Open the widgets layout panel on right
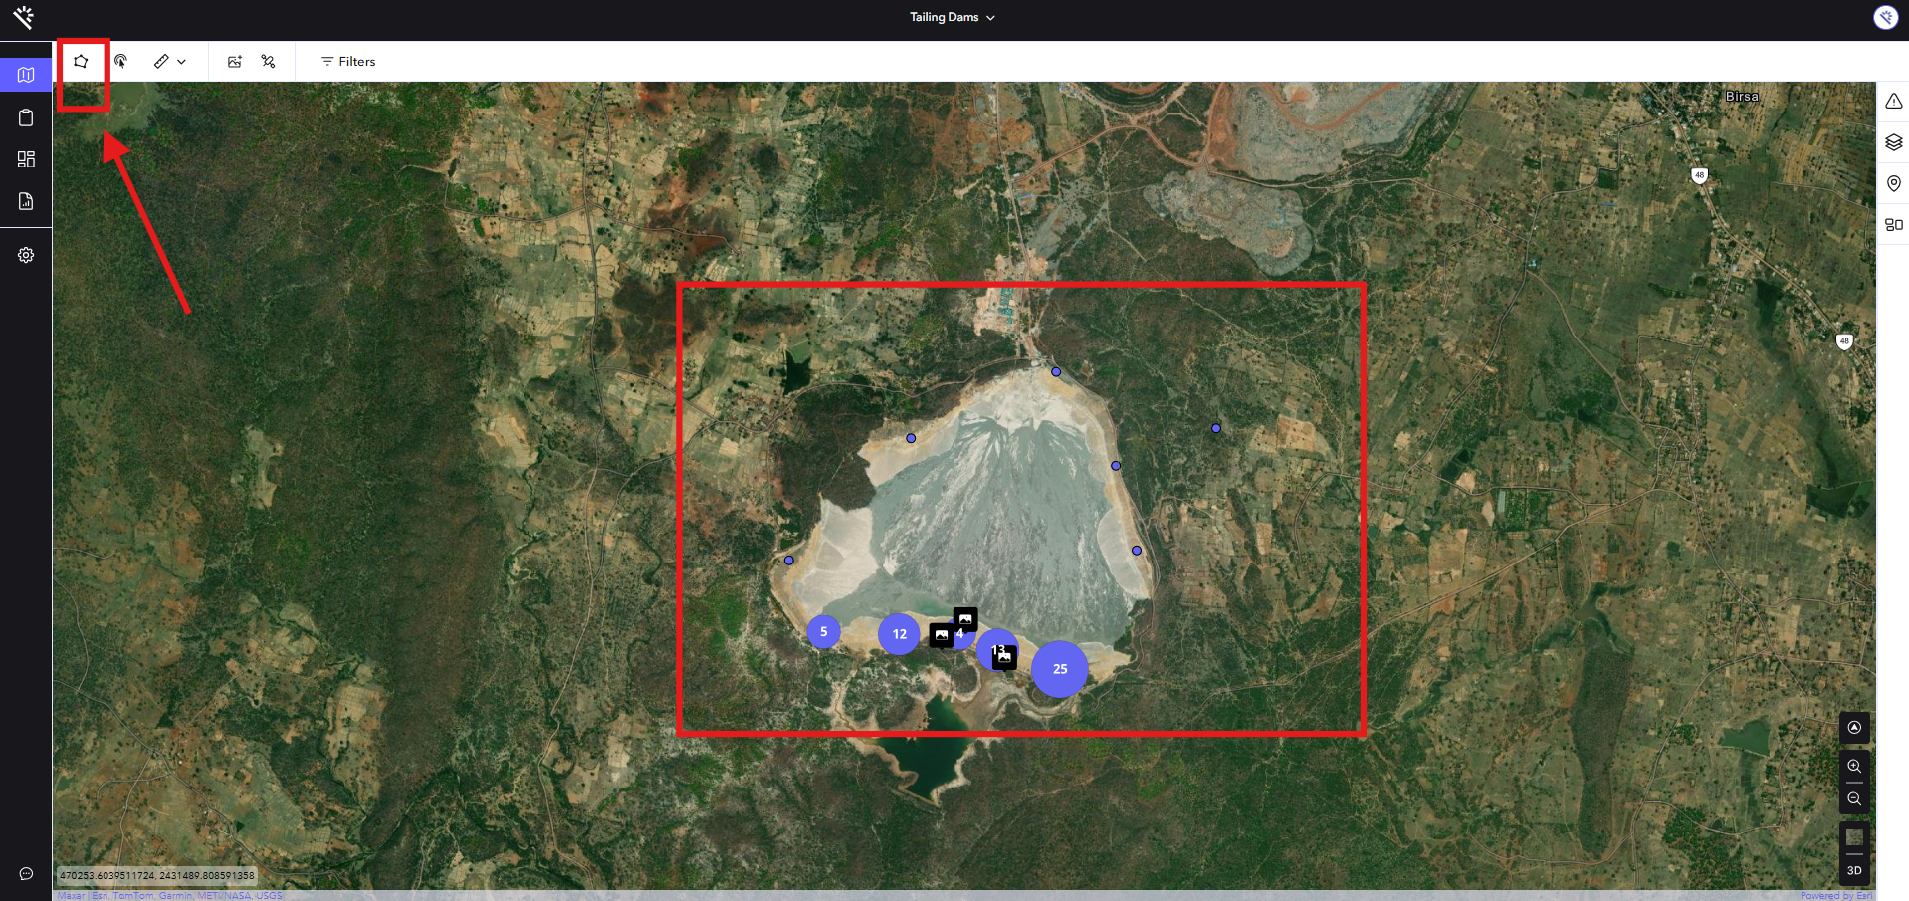This screenshot has height=901, width=1909. [1893, 225]
